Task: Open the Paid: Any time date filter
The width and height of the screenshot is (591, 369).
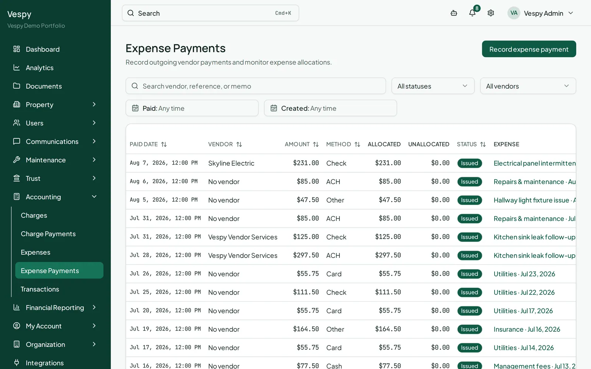Action: (x=192, y=108)
